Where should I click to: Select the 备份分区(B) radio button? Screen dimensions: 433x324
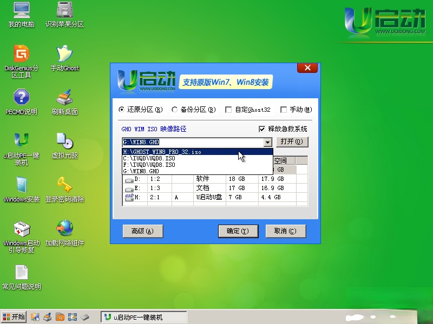coord(174,110)
